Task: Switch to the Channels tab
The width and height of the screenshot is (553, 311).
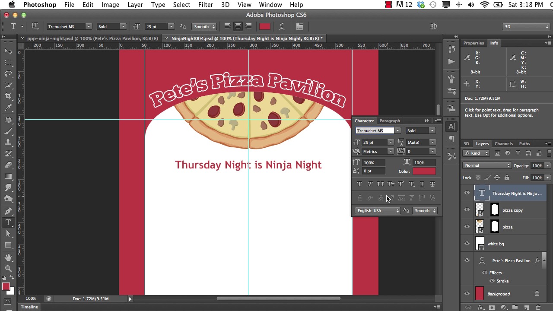Action: 503,144
